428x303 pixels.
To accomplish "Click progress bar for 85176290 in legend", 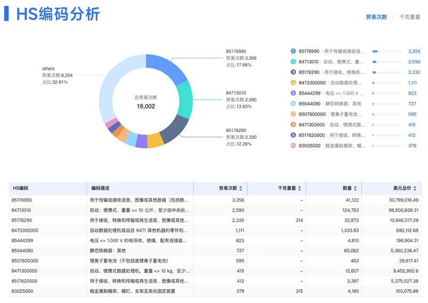I will click(387, 72).
